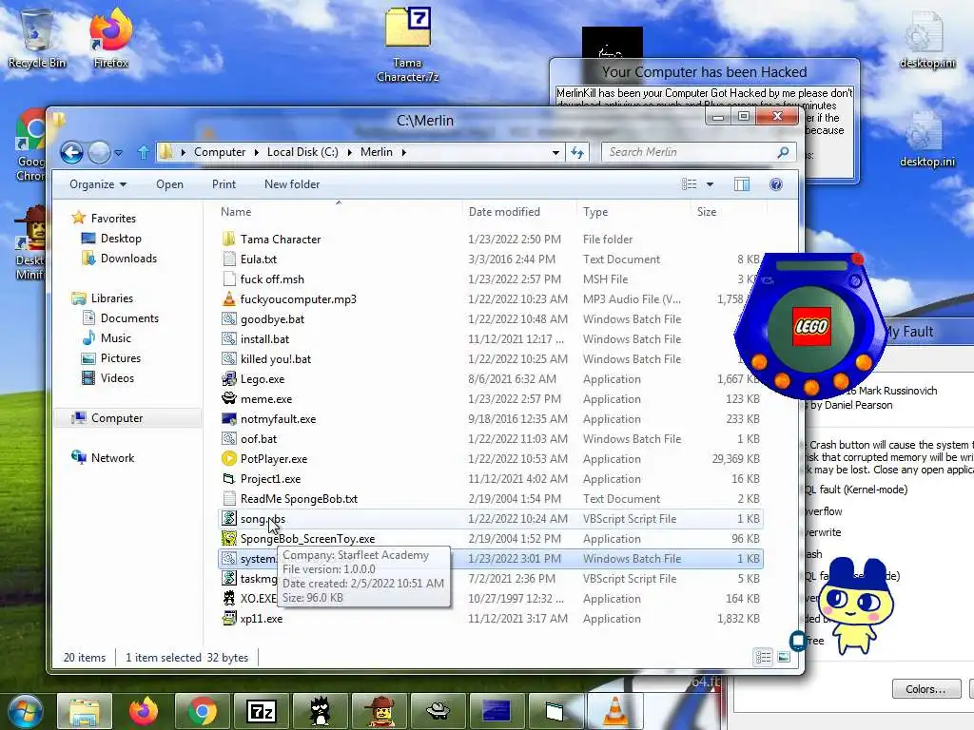Switch to large thumbnails view in status bar

coord(784,657)
